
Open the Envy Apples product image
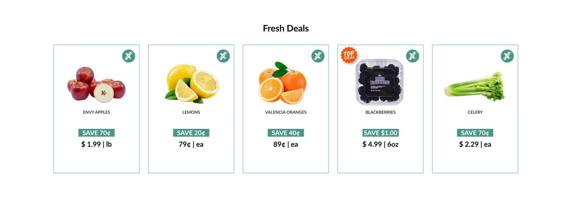point(96,85)
